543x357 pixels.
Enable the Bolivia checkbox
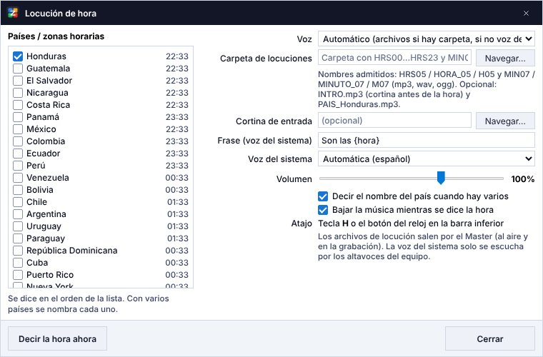pyautogui.click(x=18, y=190)
